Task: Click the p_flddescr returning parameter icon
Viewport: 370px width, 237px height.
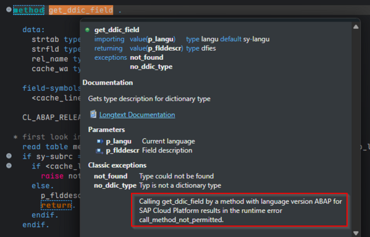Action: click(x=99, y=151)
